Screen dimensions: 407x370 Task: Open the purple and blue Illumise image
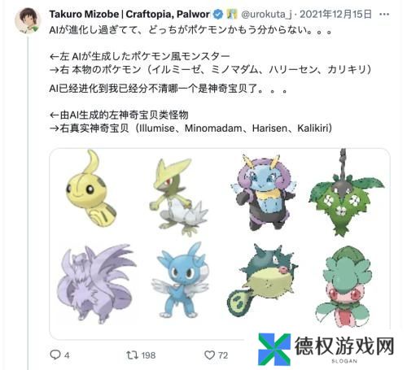coord(263,193)
